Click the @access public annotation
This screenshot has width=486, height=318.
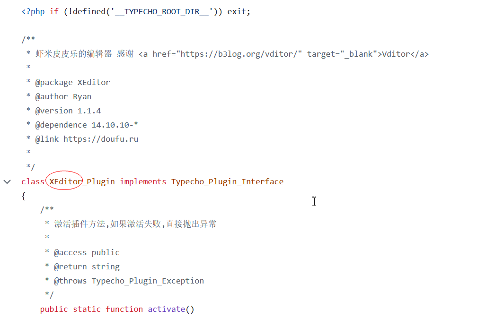coord(87,252)
